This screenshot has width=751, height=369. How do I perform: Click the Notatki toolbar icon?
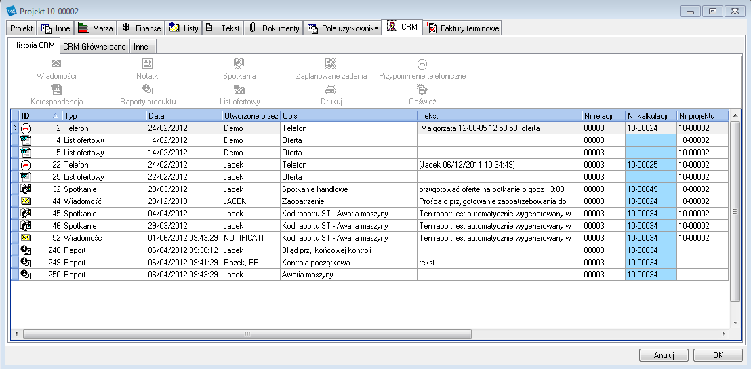point(148,64)
